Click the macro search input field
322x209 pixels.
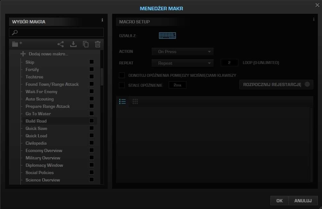tap(60, 32)
